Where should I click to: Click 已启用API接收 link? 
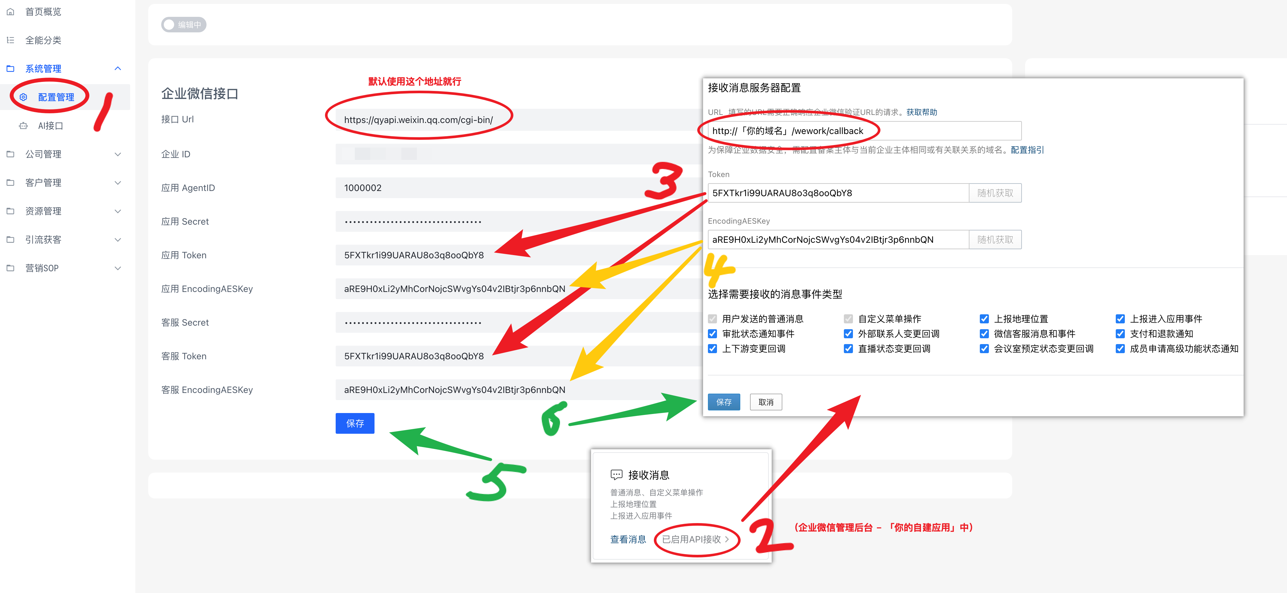point(696,539)
